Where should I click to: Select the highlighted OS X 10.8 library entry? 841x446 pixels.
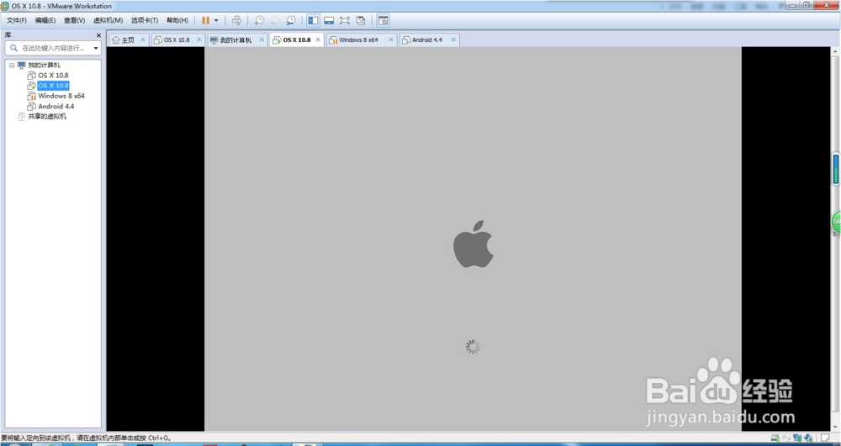(53, 86)
